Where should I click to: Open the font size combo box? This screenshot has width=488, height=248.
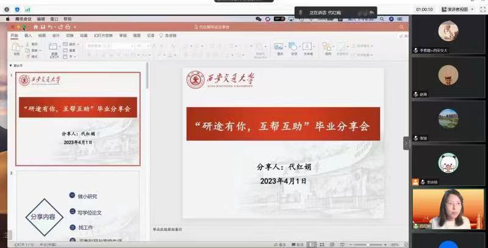coord(143,46)
